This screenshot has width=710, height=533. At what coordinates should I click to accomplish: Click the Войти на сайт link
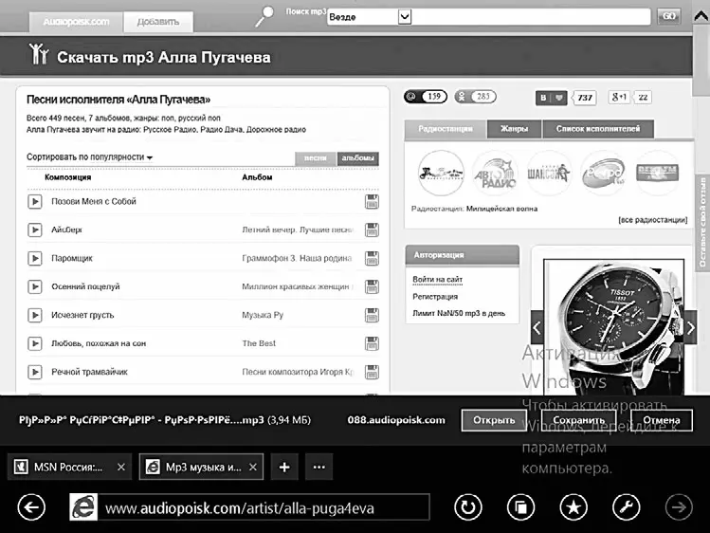[x=437, y=280]
